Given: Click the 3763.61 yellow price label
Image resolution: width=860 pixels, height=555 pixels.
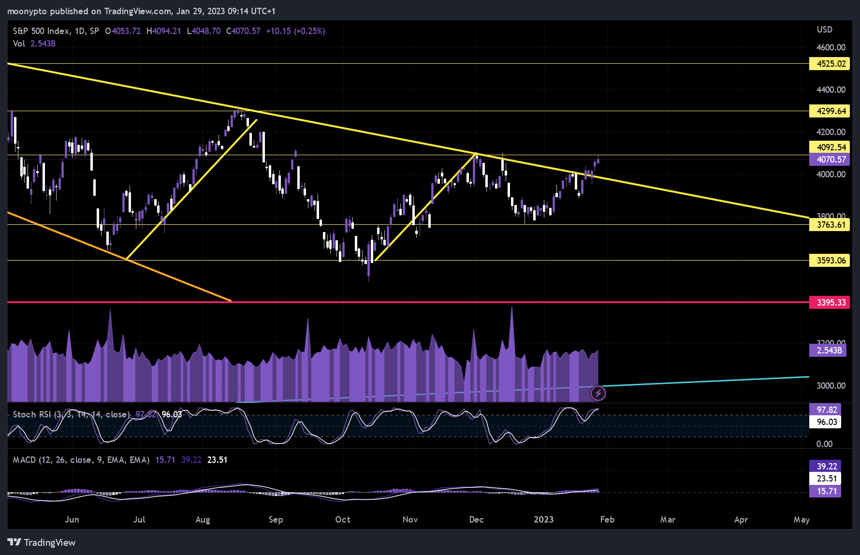Looking at the screenshot, I should 830,225.
